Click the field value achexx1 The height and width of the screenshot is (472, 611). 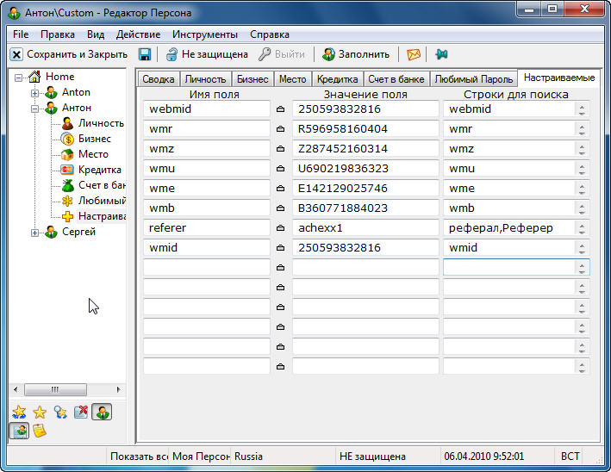365,228
